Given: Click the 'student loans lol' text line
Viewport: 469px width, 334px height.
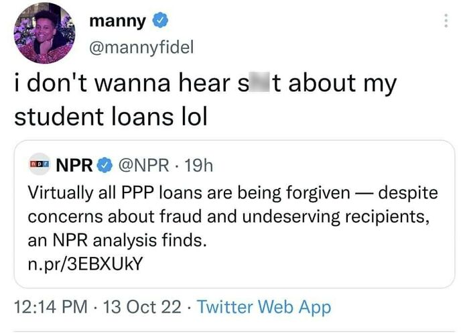Looking at the screenshot, I should (111, 116).
